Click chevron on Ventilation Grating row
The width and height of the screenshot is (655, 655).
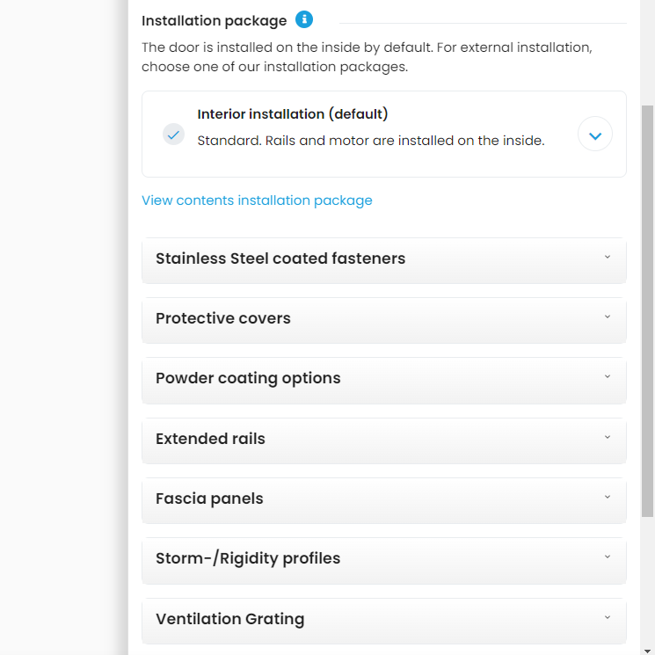point(608,617)
